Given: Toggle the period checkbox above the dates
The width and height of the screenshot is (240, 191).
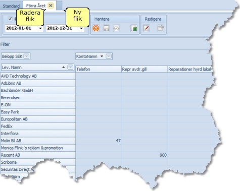Looking at the screenshot, I should coord(10,19).
